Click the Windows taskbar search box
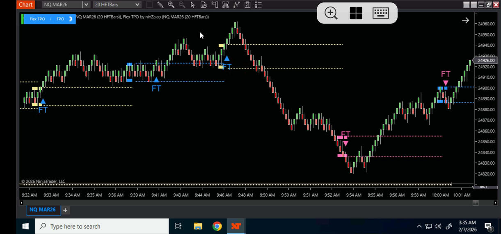Screen dimensions: 501x234 (x=102, y=226)
